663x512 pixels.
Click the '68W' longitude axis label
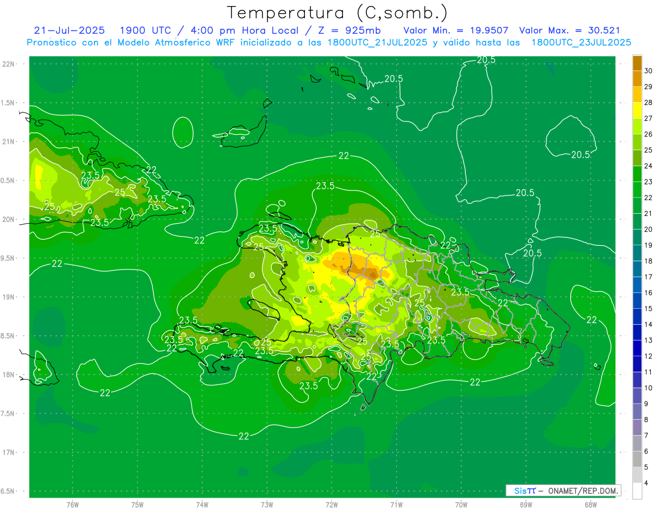point(591,504)
